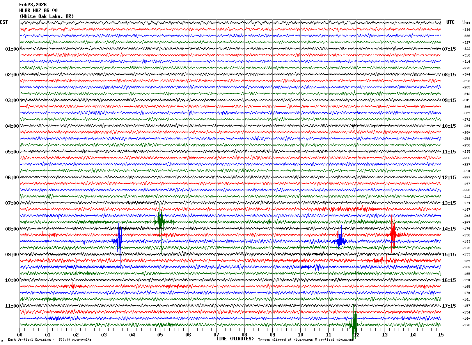Select the 15 minute tick on bottom axis
Viewport: 472px width, 345px height.
click(x=440, y=334)
